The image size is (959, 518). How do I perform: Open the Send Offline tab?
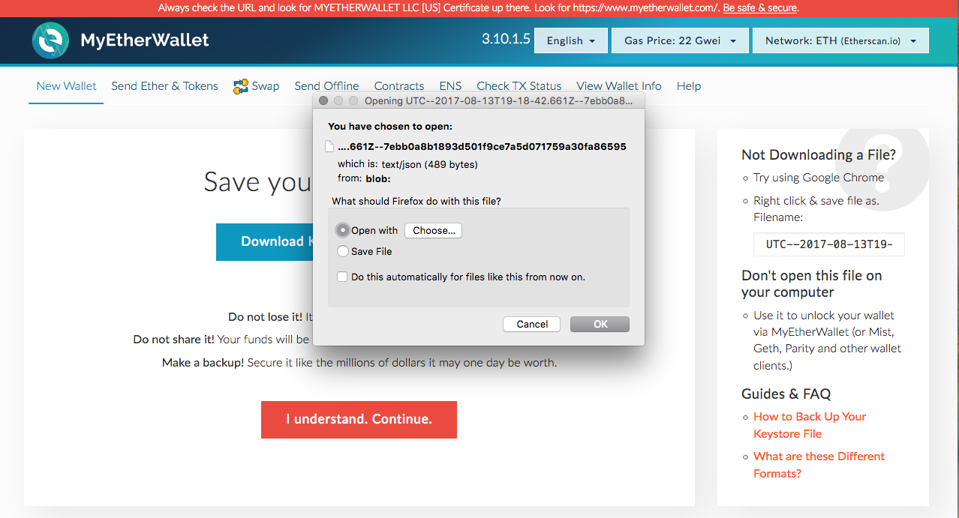(326, 85)
